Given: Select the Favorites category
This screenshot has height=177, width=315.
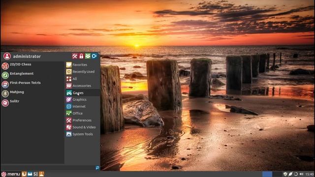Looking at the screenshot, I should [83, 65].
